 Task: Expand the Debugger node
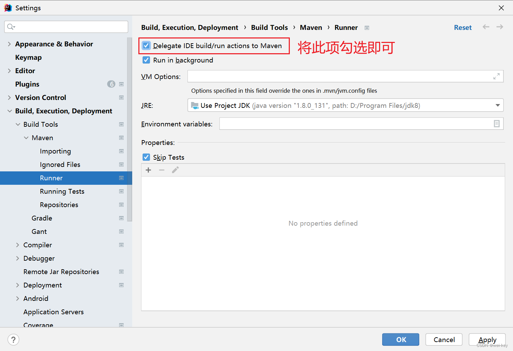point(18,258)
